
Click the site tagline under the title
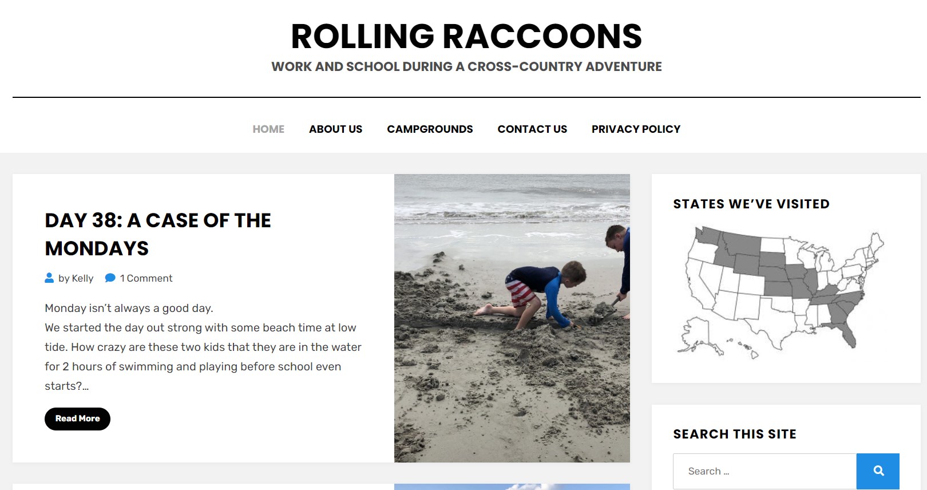pyautogui.click(x=466, y=67)
